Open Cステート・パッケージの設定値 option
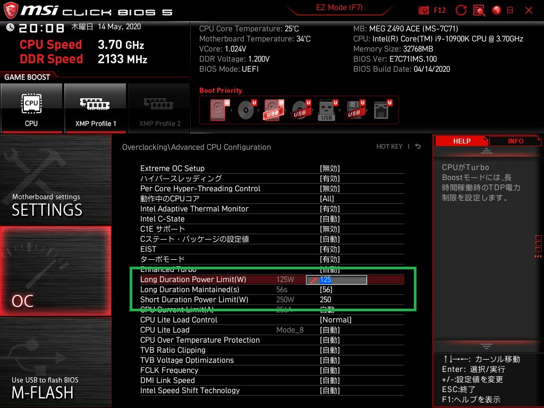The image size is (544, 408). tap(272, 239)
